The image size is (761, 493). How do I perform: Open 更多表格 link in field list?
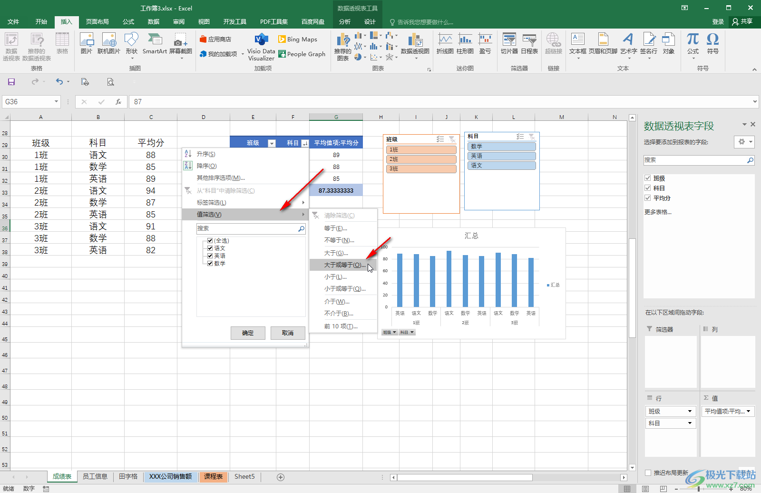click(658, 212)
